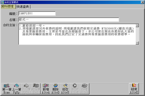Click the window icon in title bar

(x=2, y=2)
